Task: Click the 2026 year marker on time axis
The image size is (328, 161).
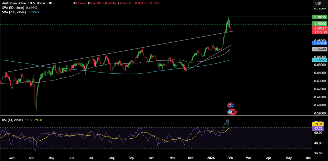Action: coord(211,158)
